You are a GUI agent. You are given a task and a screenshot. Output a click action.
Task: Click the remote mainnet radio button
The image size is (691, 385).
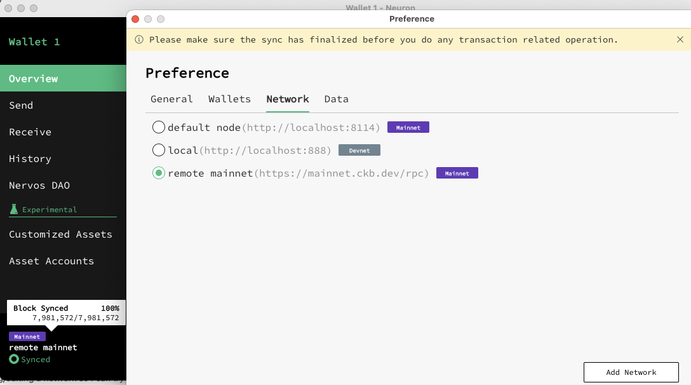point(159,173)
